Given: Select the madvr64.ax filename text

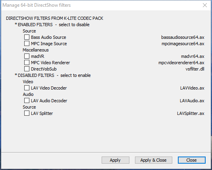Looking at the screenshot, I should click(193, 56).
